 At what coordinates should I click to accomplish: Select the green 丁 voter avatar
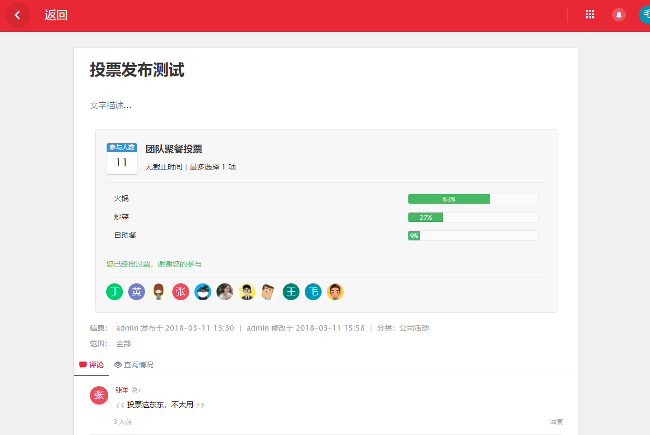(114, 291)
